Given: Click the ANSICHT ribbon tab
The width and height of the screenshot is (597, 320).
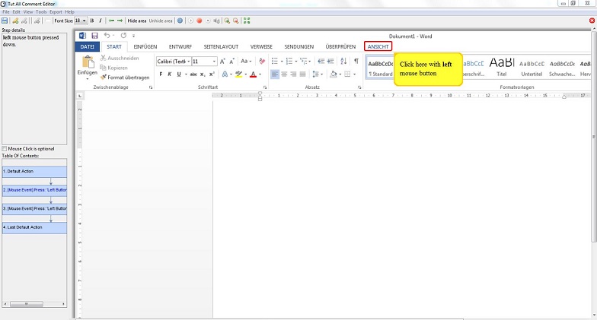Looking at the screenshot, I should pos(378,46).
